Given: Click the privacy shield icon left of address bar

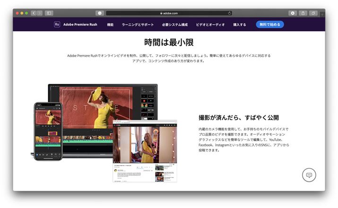Looking at the screenshot, I should (x=100, y=13).
